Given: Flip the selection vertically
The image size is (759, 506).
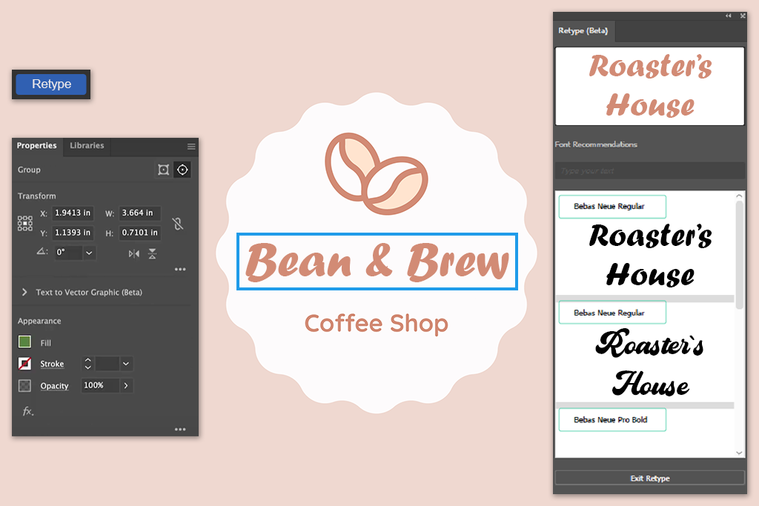Looking at the screenshot, I should pos(153,253).
